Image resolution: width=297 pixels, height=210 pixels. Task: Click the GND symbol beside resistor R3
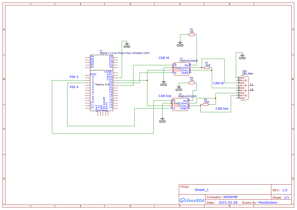(x=180, y=44)
